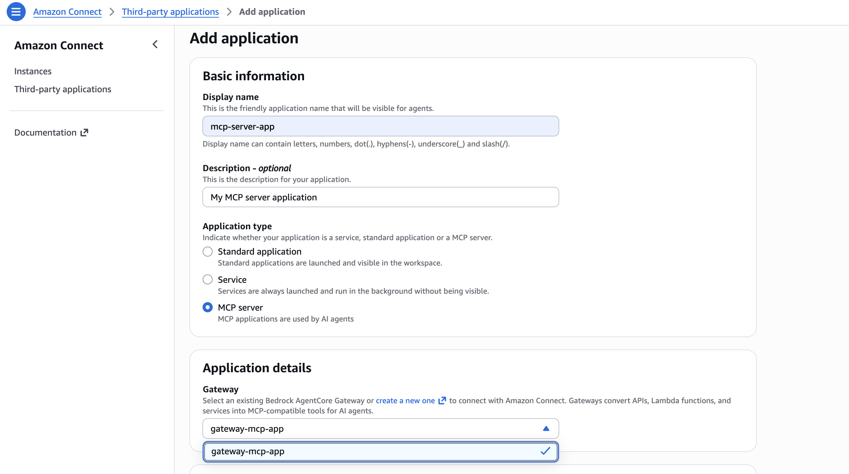Open Third-party applications from the sidebar
Screen dimensions: 849x474
point(63,89)
